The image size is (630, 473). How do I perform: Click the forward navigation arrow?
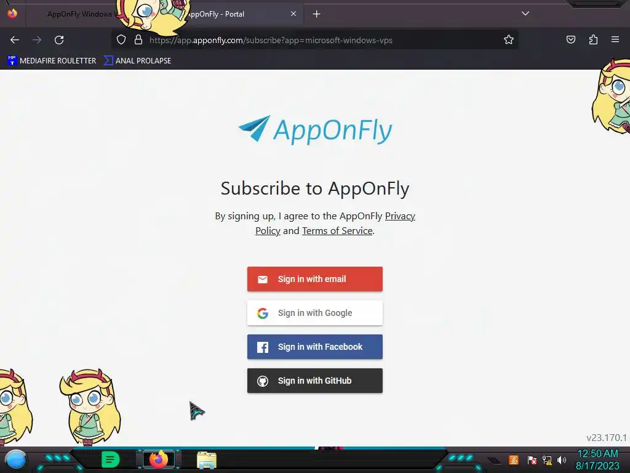click(x=37, y=40)
